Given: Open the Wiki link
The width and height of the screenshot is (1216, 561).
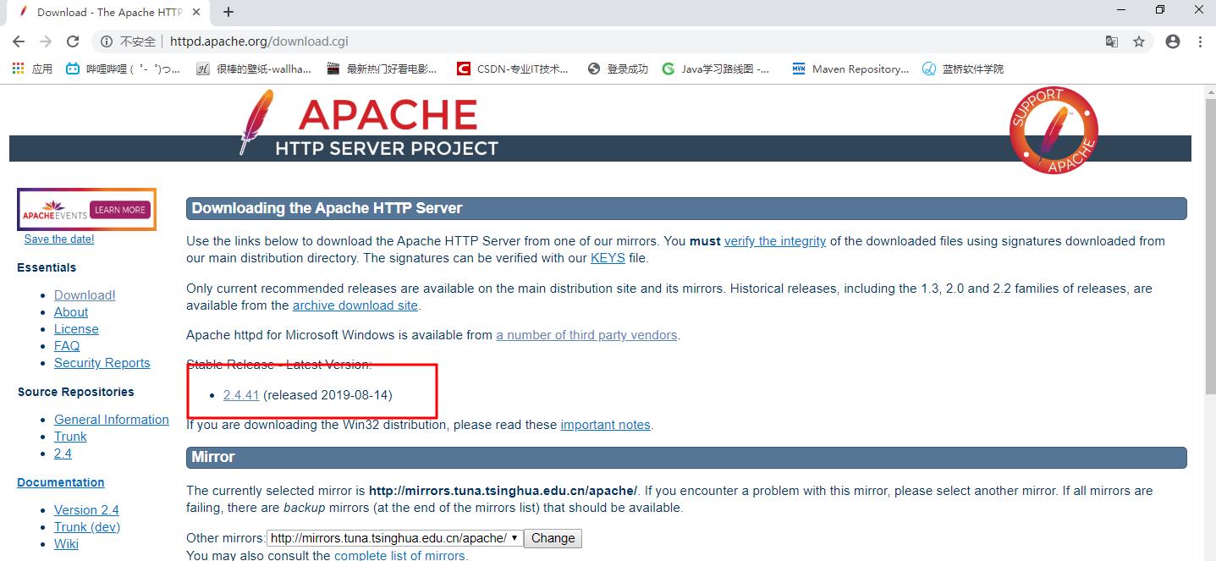Looking at the screenshot, I should coord(66,544).
